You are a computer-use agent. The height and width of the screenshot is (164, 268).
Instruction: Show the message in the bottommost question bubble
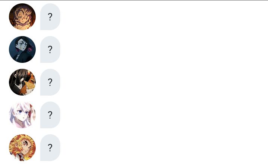click(x=50, y=148)
